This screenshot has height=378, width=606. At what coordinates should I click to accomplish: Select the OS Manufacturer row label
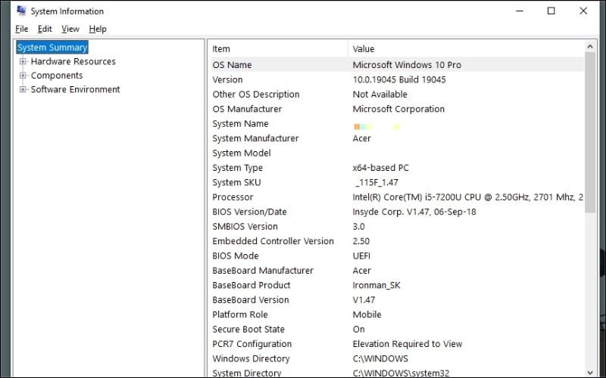point(247,109)
